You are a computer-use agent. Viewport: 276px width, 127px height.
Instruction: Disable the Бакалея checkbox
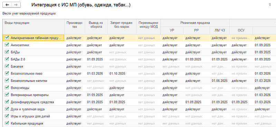[7, 66]
